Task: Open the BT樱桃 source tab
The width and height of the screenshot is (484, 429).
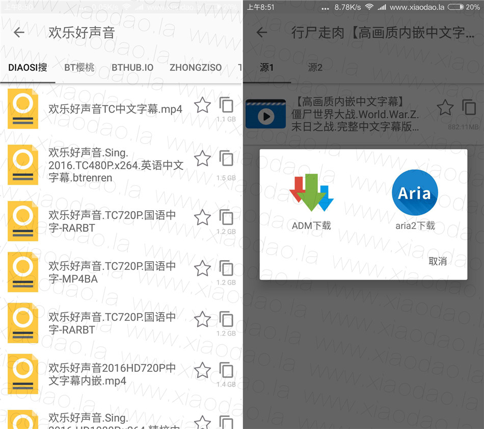Action: 79,67
